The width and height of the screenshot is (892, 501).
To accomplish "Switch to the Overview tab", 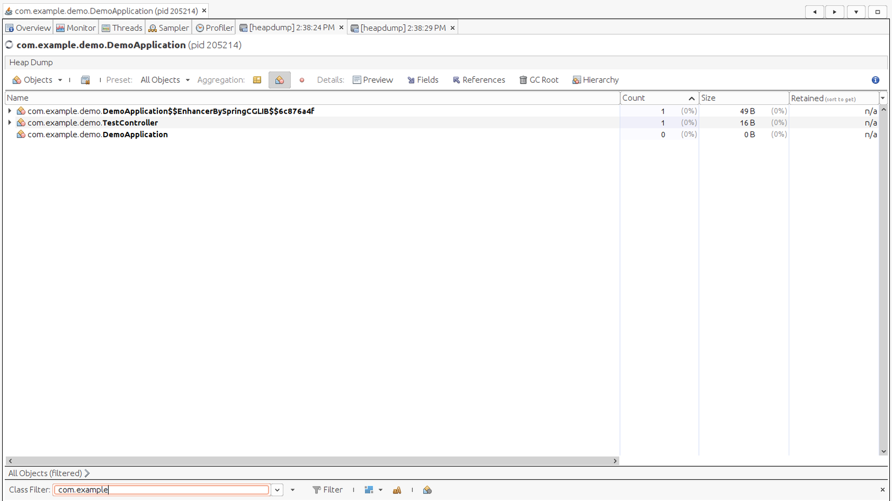I will (x=28, y=28).
